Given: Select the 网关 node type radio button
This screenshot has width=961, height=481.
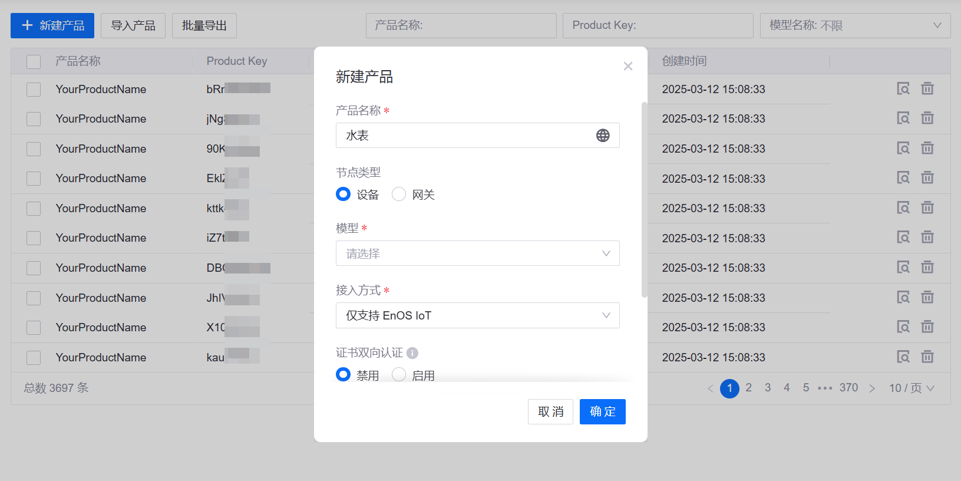Looking at the screenshot, I should tap(399, 195).
